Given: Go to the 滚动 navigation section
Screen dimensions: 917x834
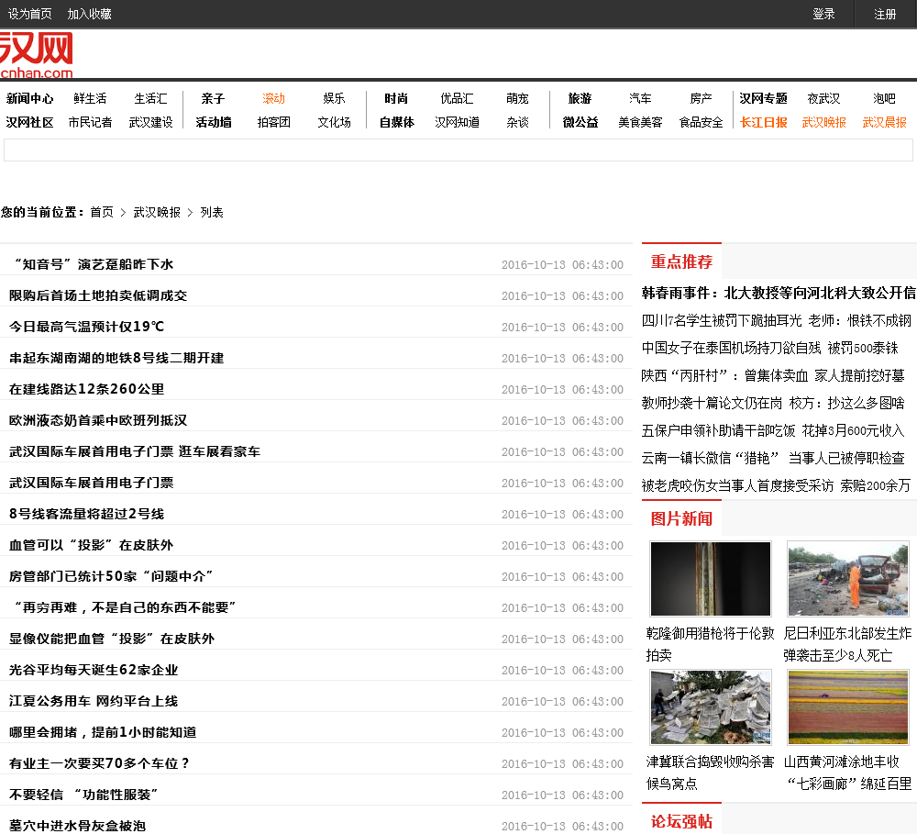Looking at the screenshot, I should click(x=273, y=98).
